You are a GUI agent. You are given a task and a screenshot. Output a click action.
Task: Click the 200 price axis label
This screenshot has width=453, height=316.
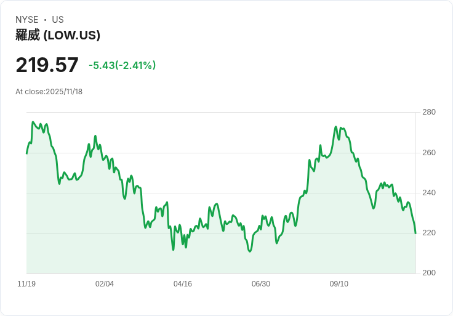point(428,273)
